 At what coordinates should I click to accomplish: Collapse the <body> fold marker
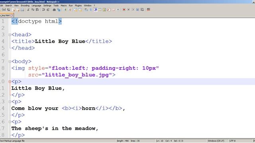(x=10, y=62)
